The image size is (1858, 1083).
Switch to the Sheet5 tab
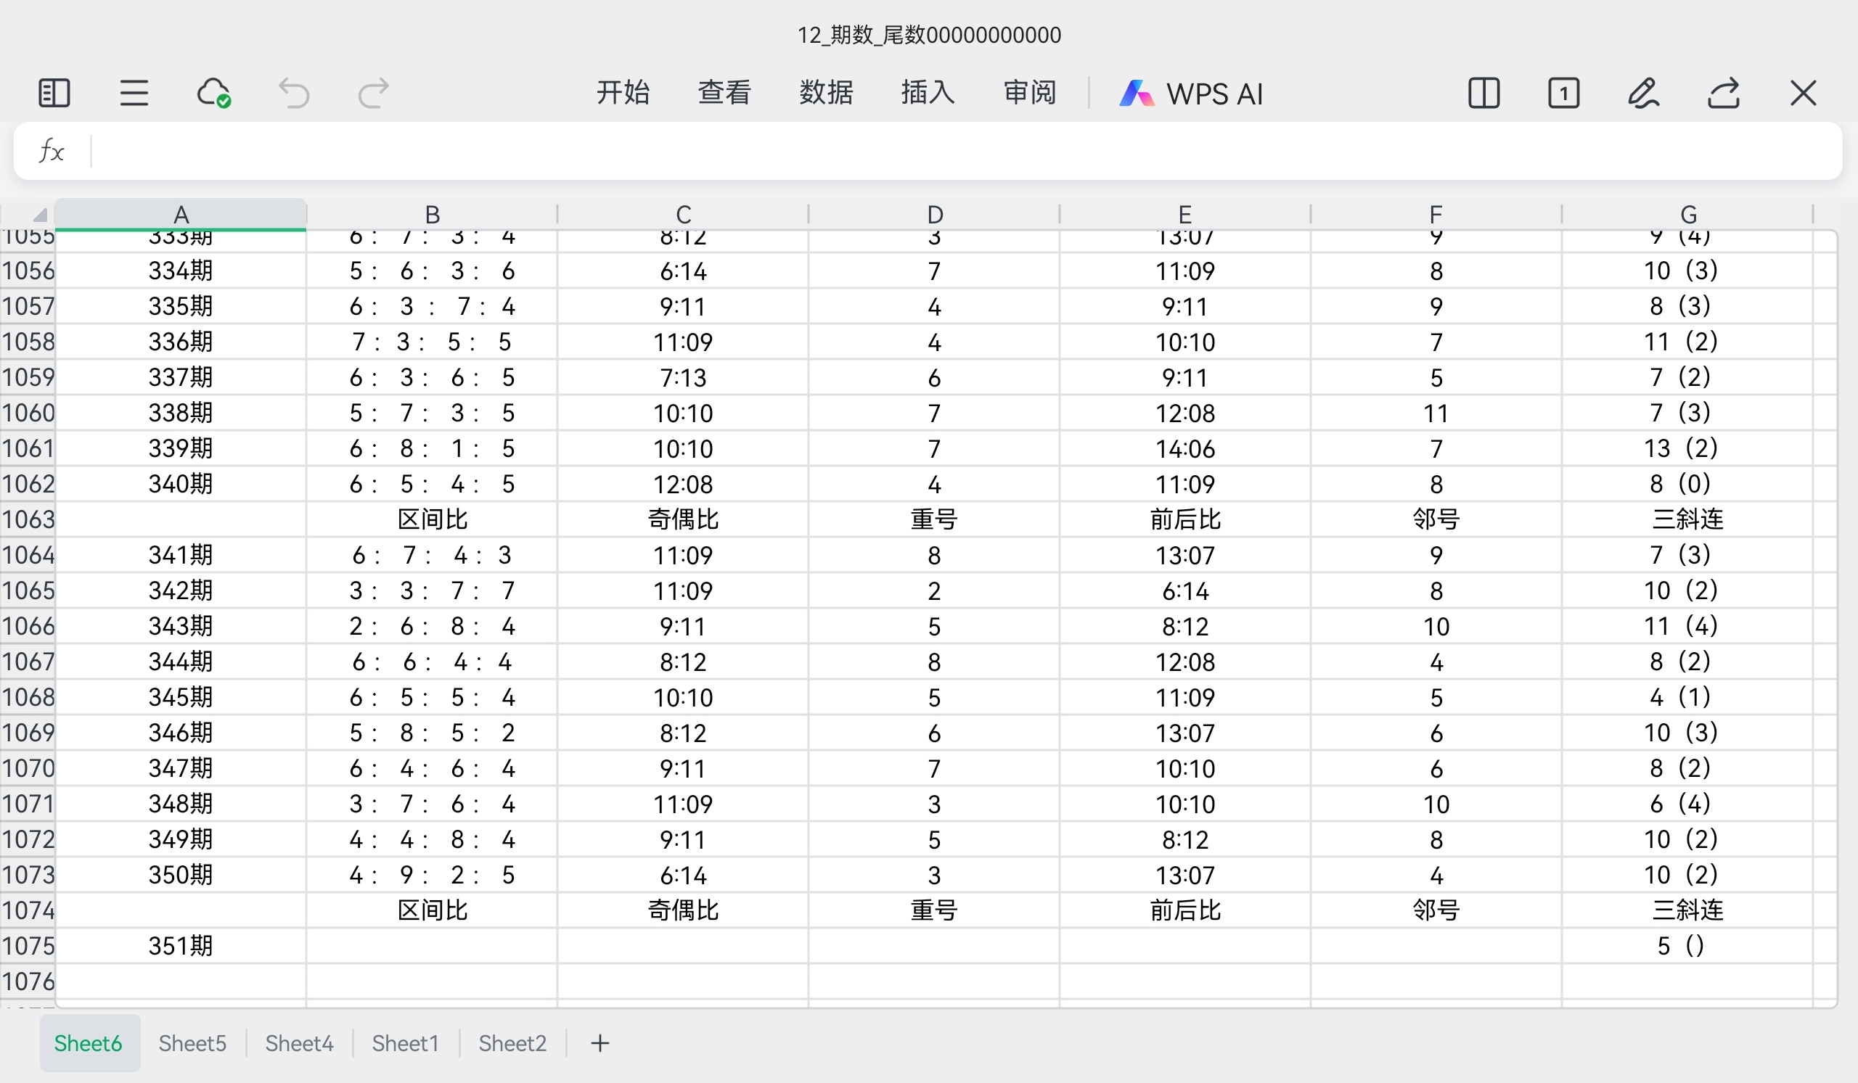192,1043
